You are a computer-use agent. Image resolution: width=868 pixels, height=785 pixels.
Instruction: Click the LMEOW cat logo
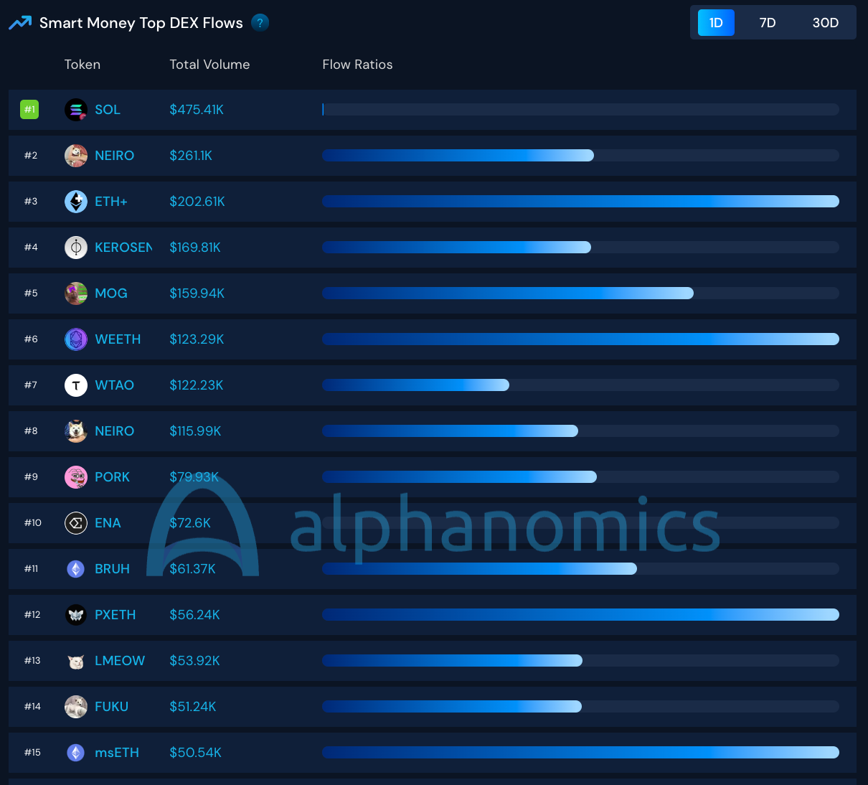[x=76, y=661]
